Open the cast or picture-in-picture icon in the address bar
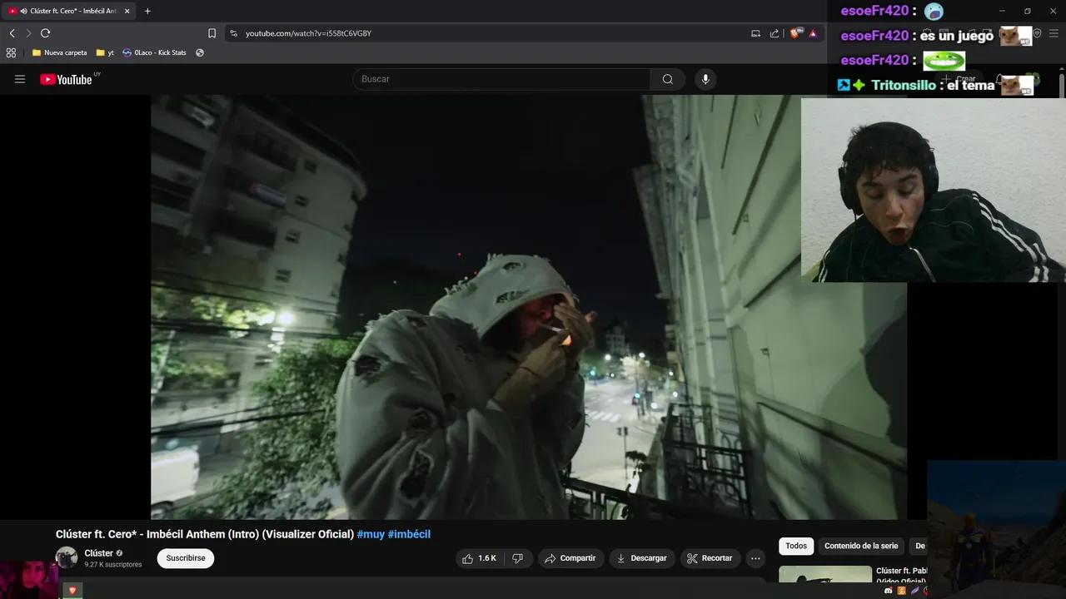Screen dimensions: 1066x599 click(x=755, y=33)
